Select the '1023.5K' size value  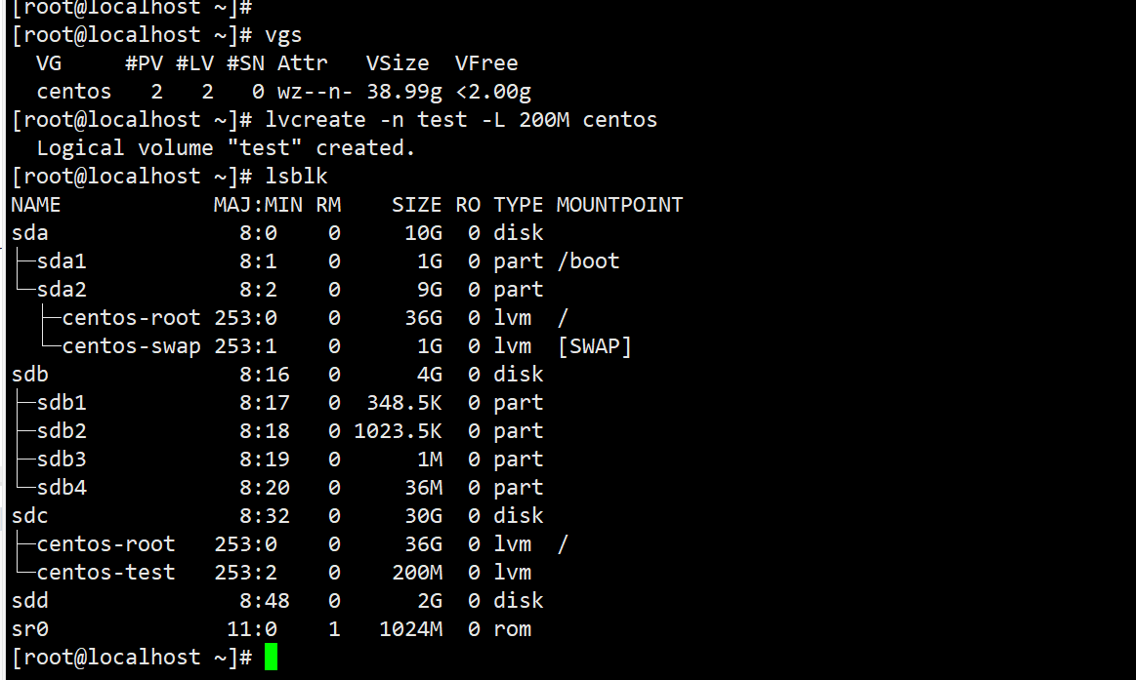click(398, 430)
